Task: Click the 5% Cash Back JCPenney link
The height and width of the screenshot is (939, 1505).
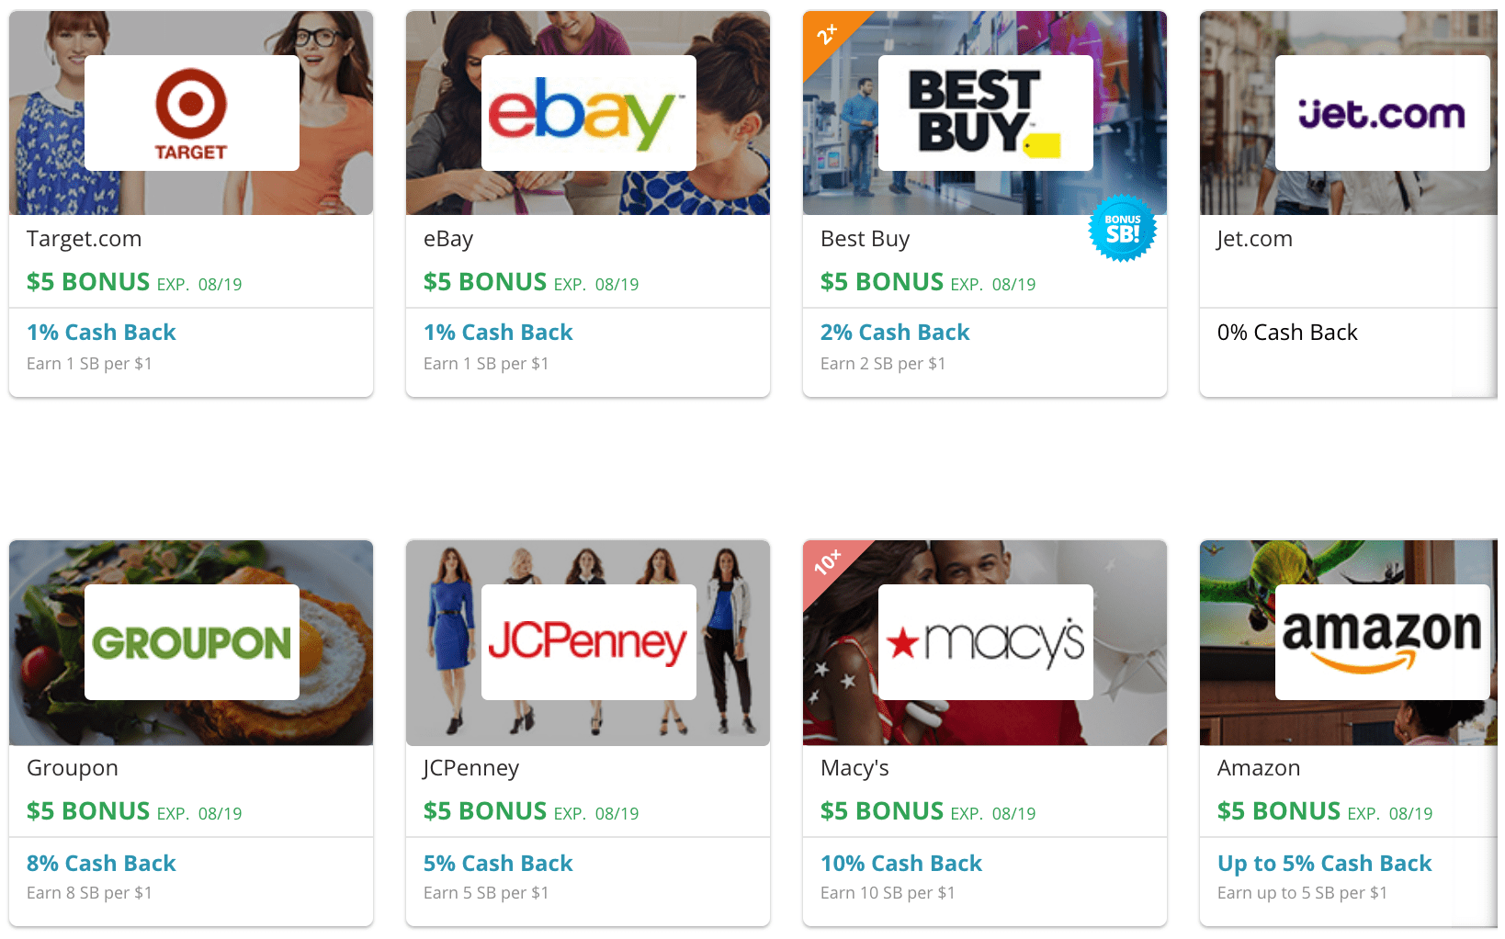Action: click(x=498, y=864)
